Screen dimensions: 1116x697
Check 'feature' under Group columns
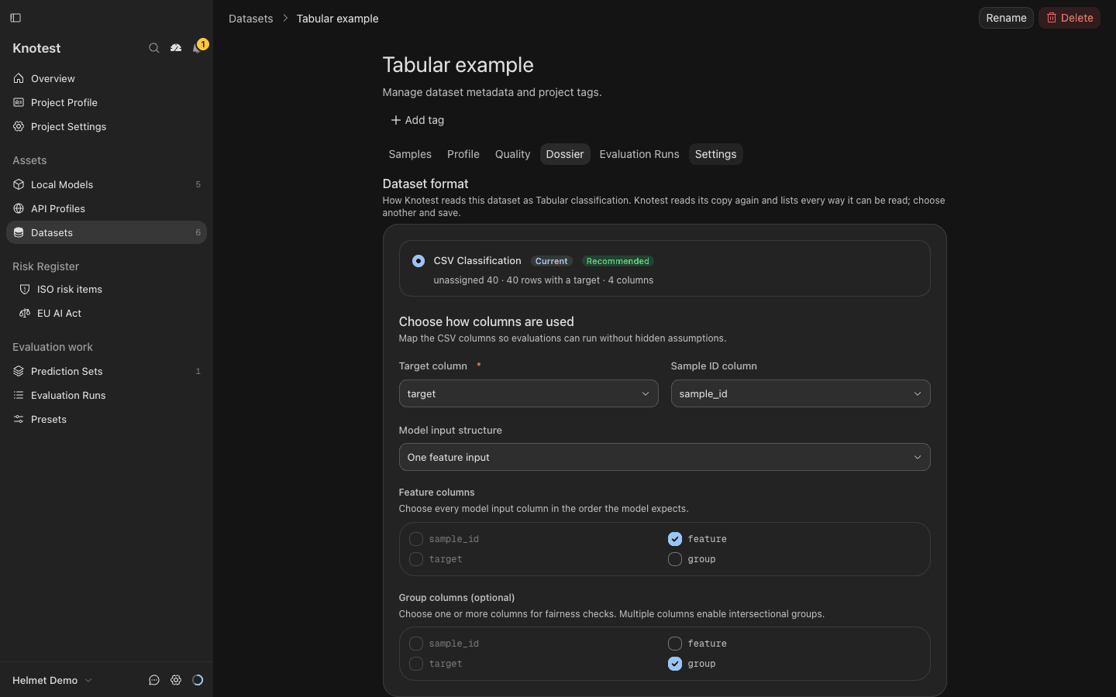[x=675, y=644]
